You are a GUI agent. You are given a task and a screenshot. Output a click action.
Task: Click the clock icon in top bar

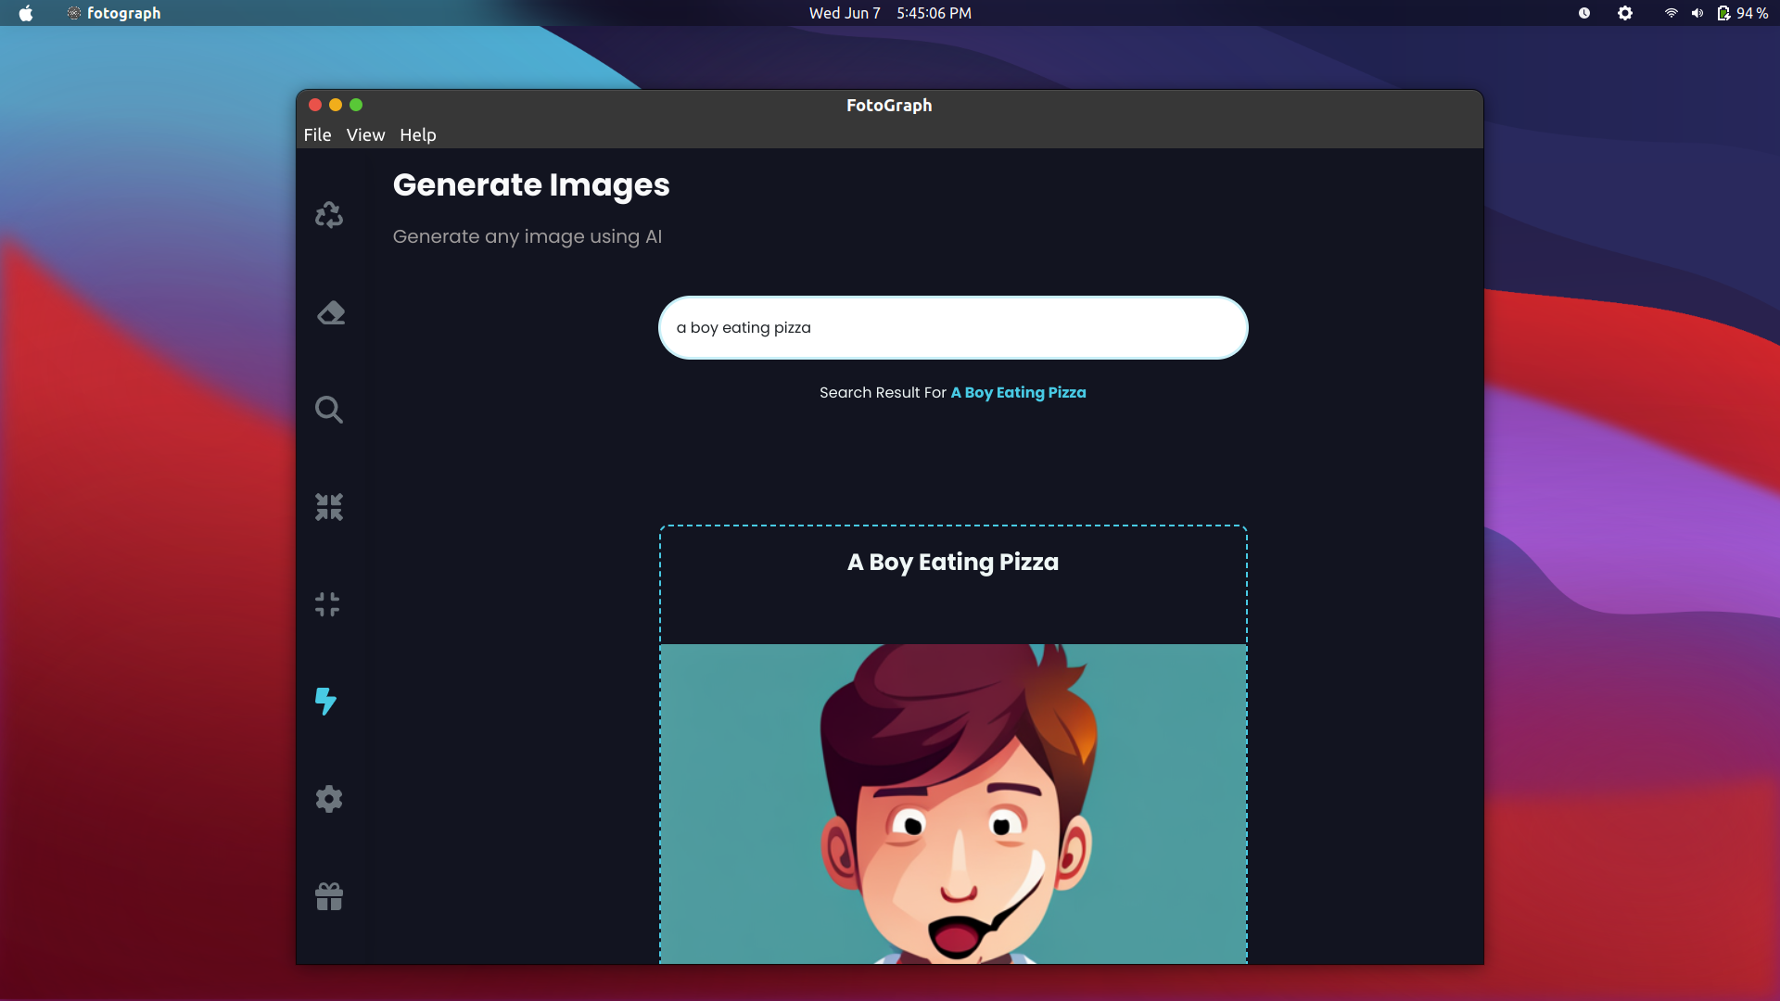click(1584, 13)
